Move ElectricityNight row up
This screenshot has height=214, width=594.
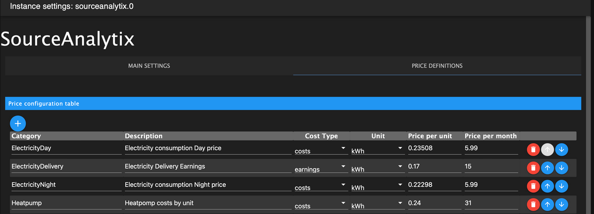(547, 186)
